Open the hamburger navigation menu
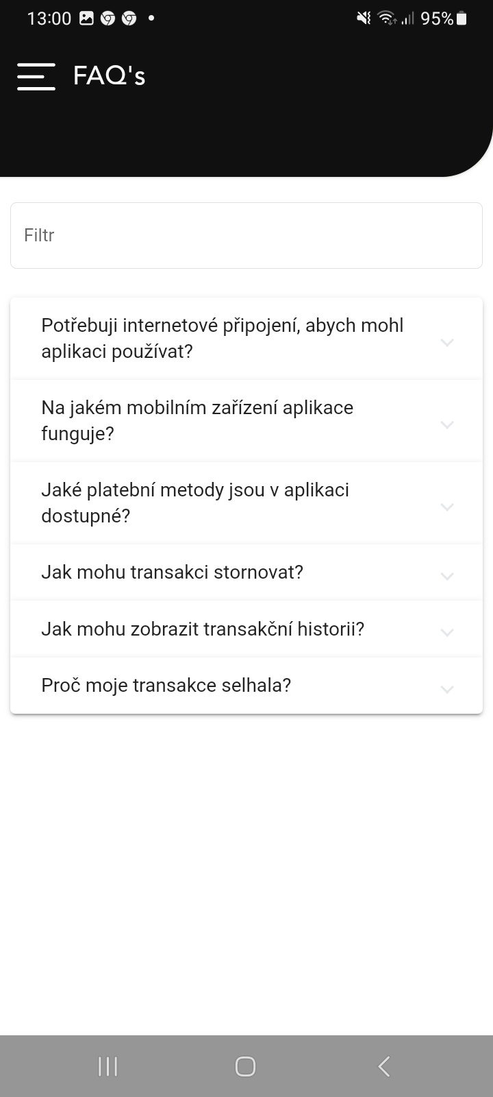 pos(36,76)
